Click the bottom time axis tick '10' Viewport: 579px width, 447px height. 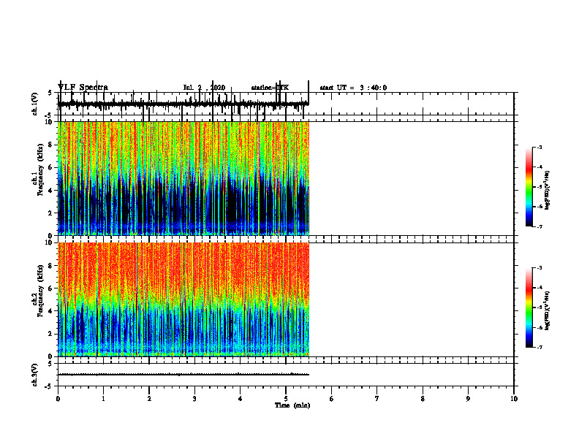click(x=514, y=398)
